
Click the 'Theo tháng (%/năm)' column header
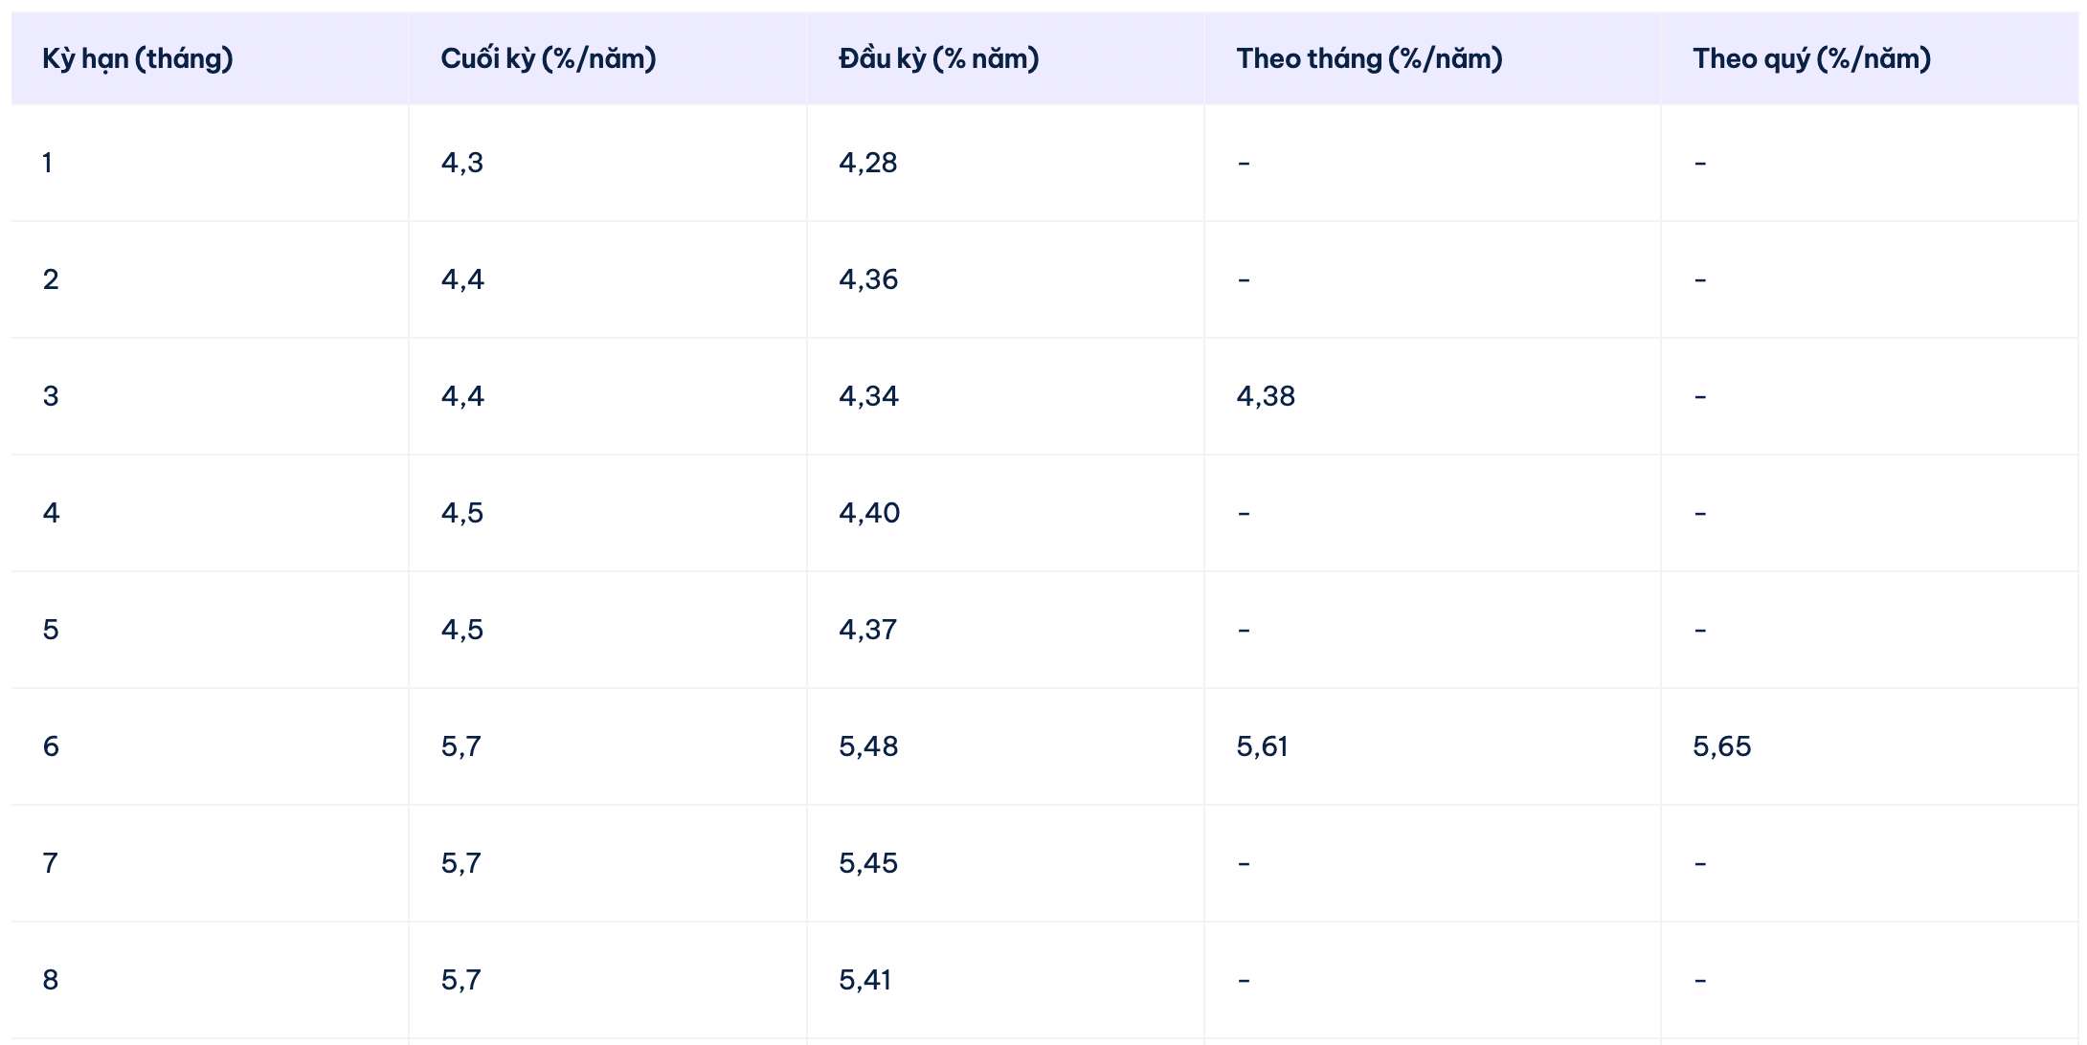(x=1369, y=58)
